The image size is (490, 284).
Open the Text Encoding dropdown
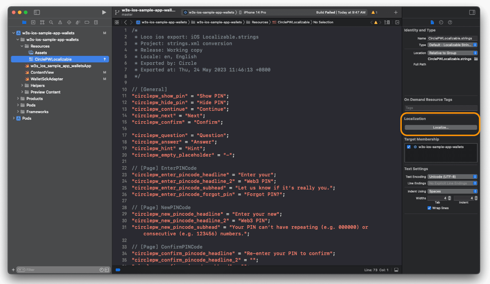[452, 177]
